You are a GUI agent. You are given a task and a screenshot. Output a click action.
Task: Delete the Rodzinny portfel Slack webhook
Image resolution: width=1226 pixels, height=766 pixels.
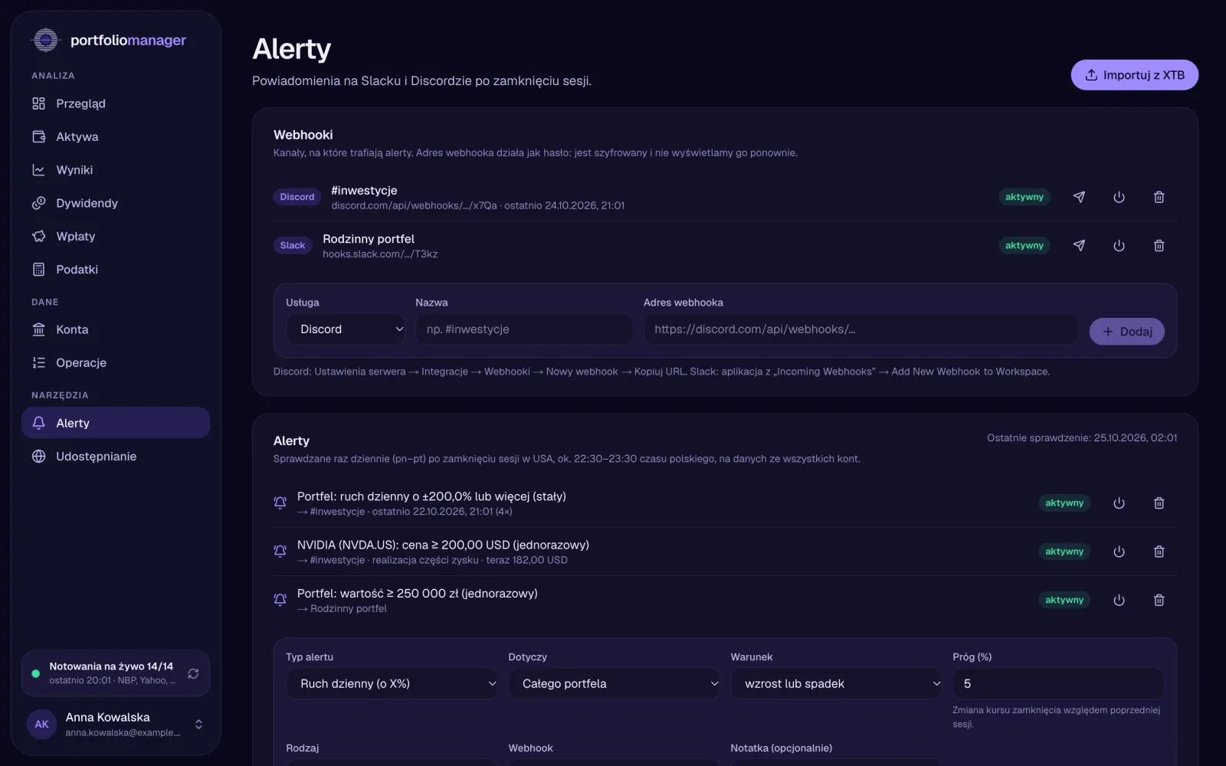coord(1159,245)
